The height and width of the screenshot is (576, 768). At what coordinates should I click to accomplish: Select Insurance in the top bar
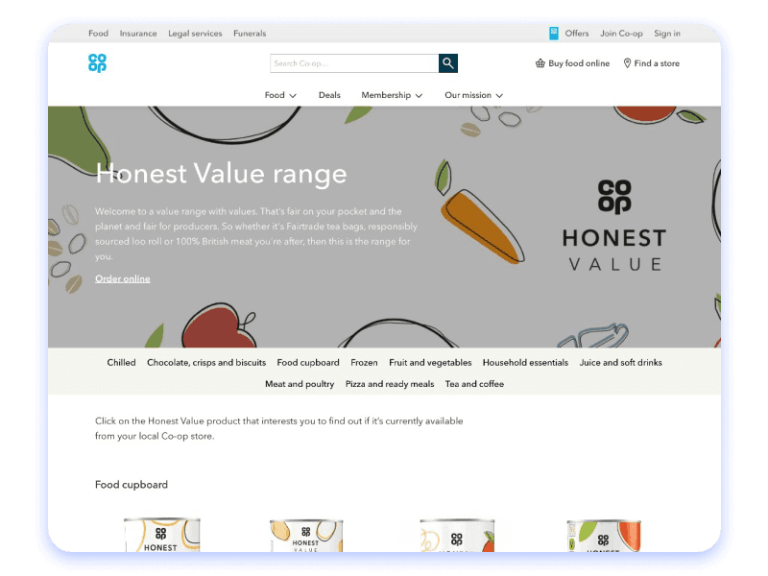point(138,34)
